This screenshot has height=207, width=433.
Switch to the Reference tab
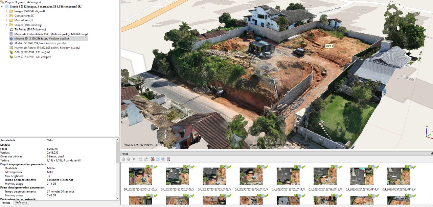21,203
